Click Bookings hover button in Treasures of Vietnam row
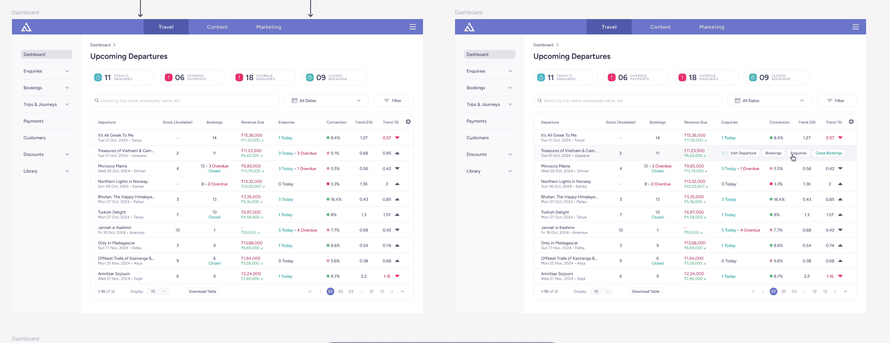The image size is (890, 343). click(773, 153)
